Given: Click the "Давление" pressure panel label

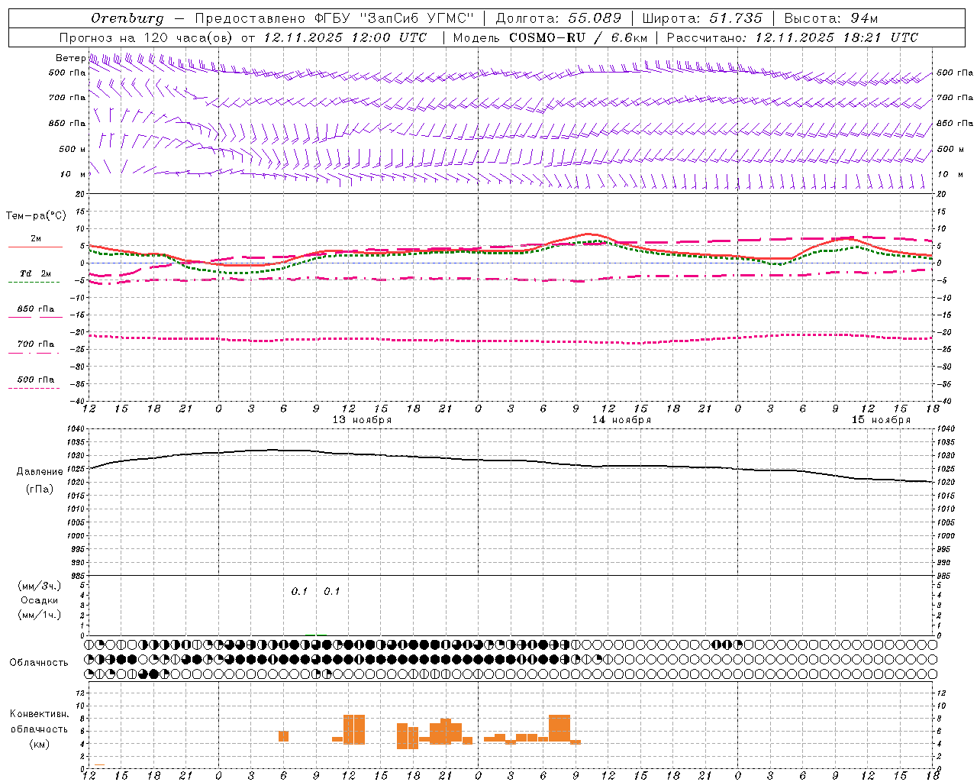Looking at the screenshot, I should (x=40, y=472).
